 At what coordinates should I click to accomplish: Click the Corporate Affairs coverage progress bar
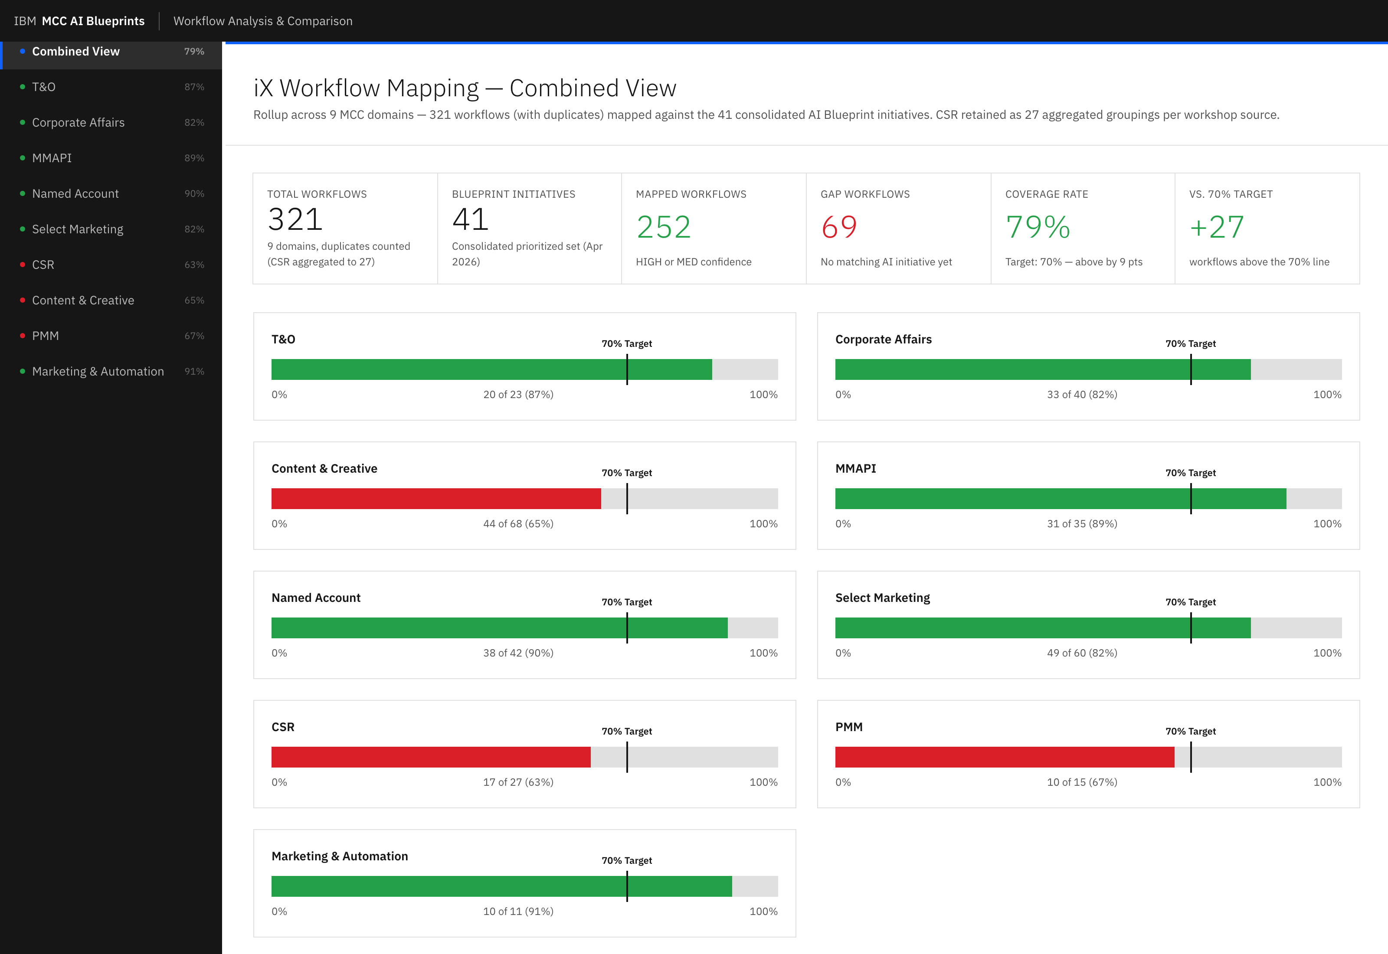(x=1089, y=369)
